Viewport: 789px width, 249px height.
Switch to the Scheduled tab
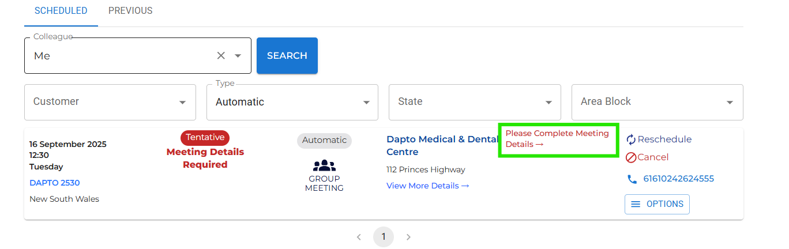click(61, 11)
